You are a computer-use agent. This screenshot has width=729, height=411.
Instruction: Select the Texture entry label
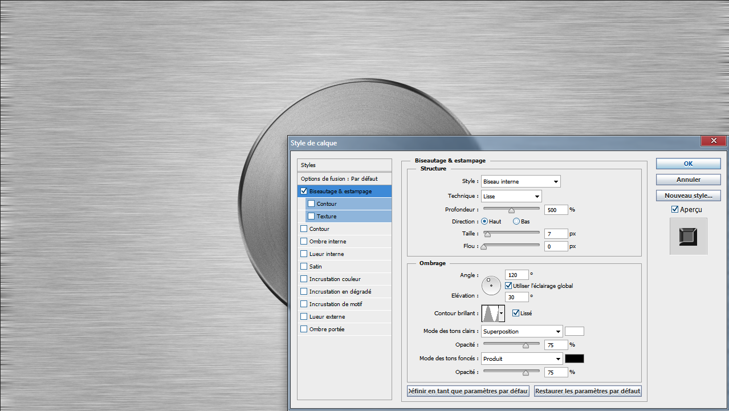click(x=327, y=217)
